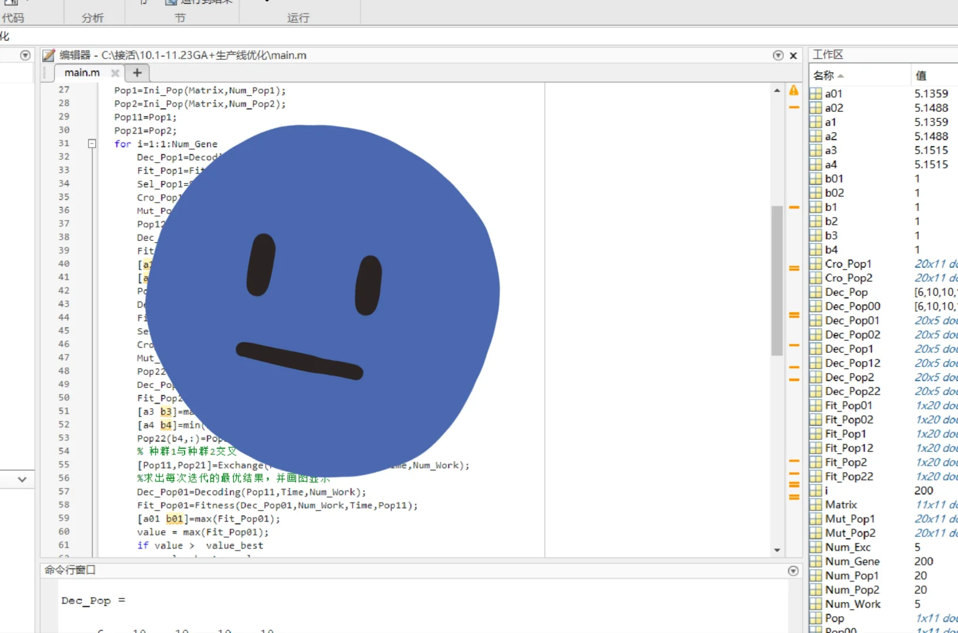Select the Fit_Pop12 variable name
The height and width of the screenshot is (633, 958).
pyautogui.click(x=849, y=448)
